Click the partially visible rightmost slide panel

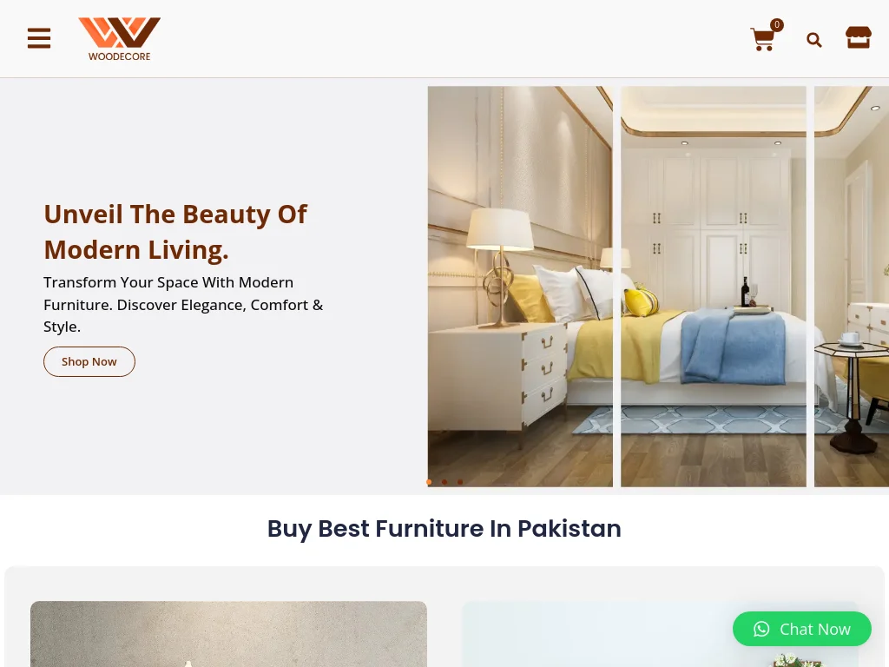click(852, 287)
